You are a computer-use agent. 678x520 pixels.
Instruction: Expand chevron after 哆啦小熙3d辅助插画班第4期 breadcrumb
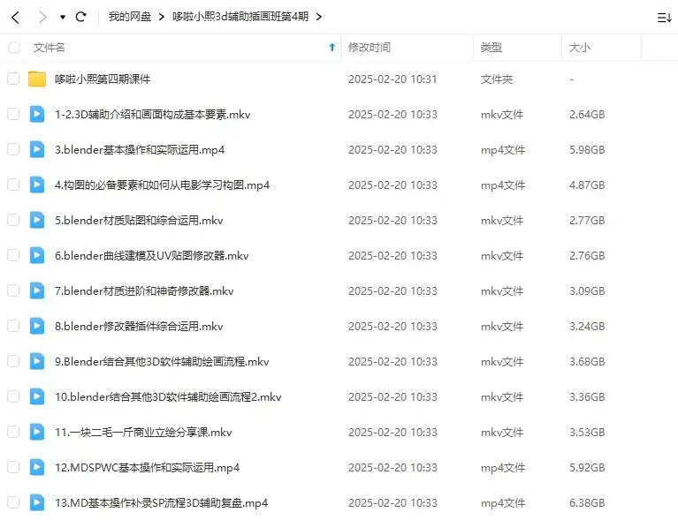(x=319, y=18)
